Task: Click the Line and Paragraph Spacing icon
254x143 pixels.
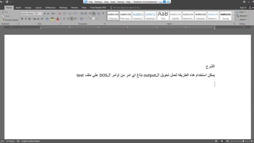Action: (81, 19)
